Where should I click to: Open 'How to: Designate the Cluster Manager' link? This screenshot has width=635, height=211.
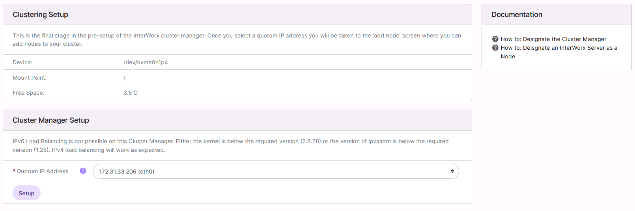pos(553,39)
